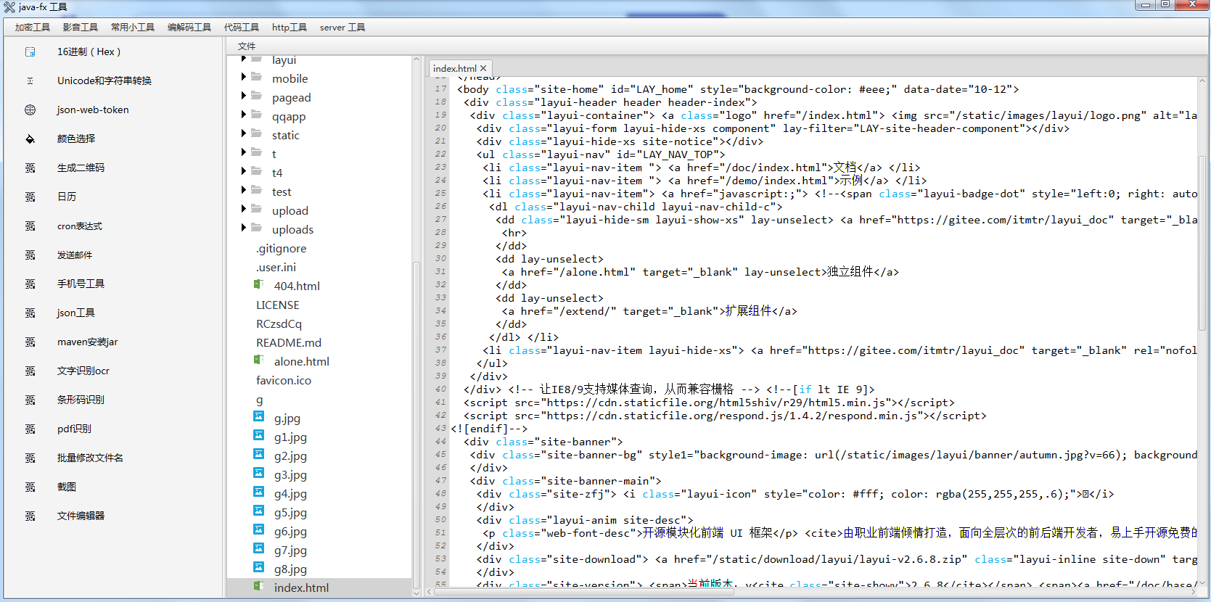This screenshot has height=602, width=1211.
Task: Expand the mobile folder in tree
Action: (244, 77)
